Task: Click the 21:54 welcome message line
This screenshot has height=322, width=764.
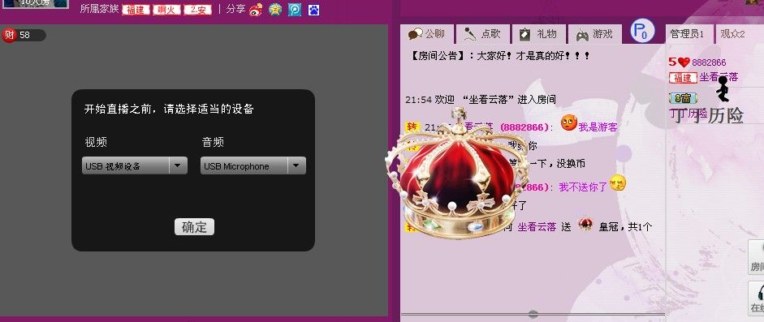Action: tap(481, 100)
